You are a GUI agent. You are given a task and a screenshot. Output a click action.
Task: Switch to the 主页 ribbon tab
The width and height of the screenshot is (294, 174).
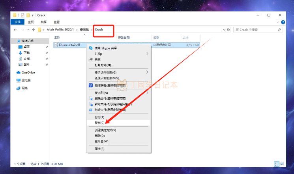[30, 22]
